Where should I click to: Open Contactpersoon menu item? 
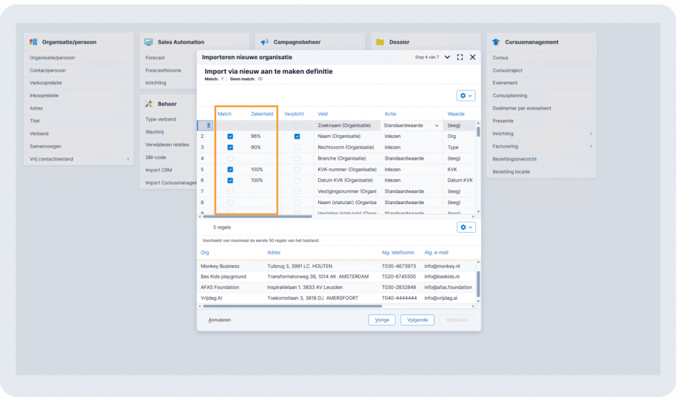(x=48, y=70)
